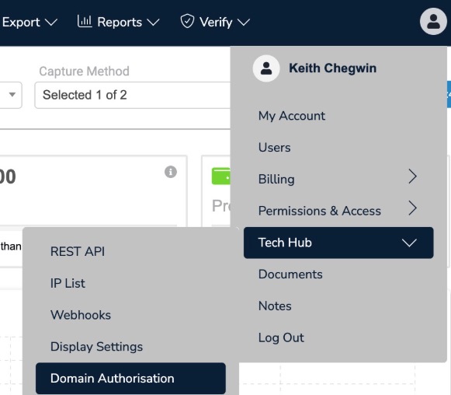Image resolution: width=451 pixels, height=395 pixels.
Task: Open REST API in Tech Hub submenu
Action: point(78,251)
